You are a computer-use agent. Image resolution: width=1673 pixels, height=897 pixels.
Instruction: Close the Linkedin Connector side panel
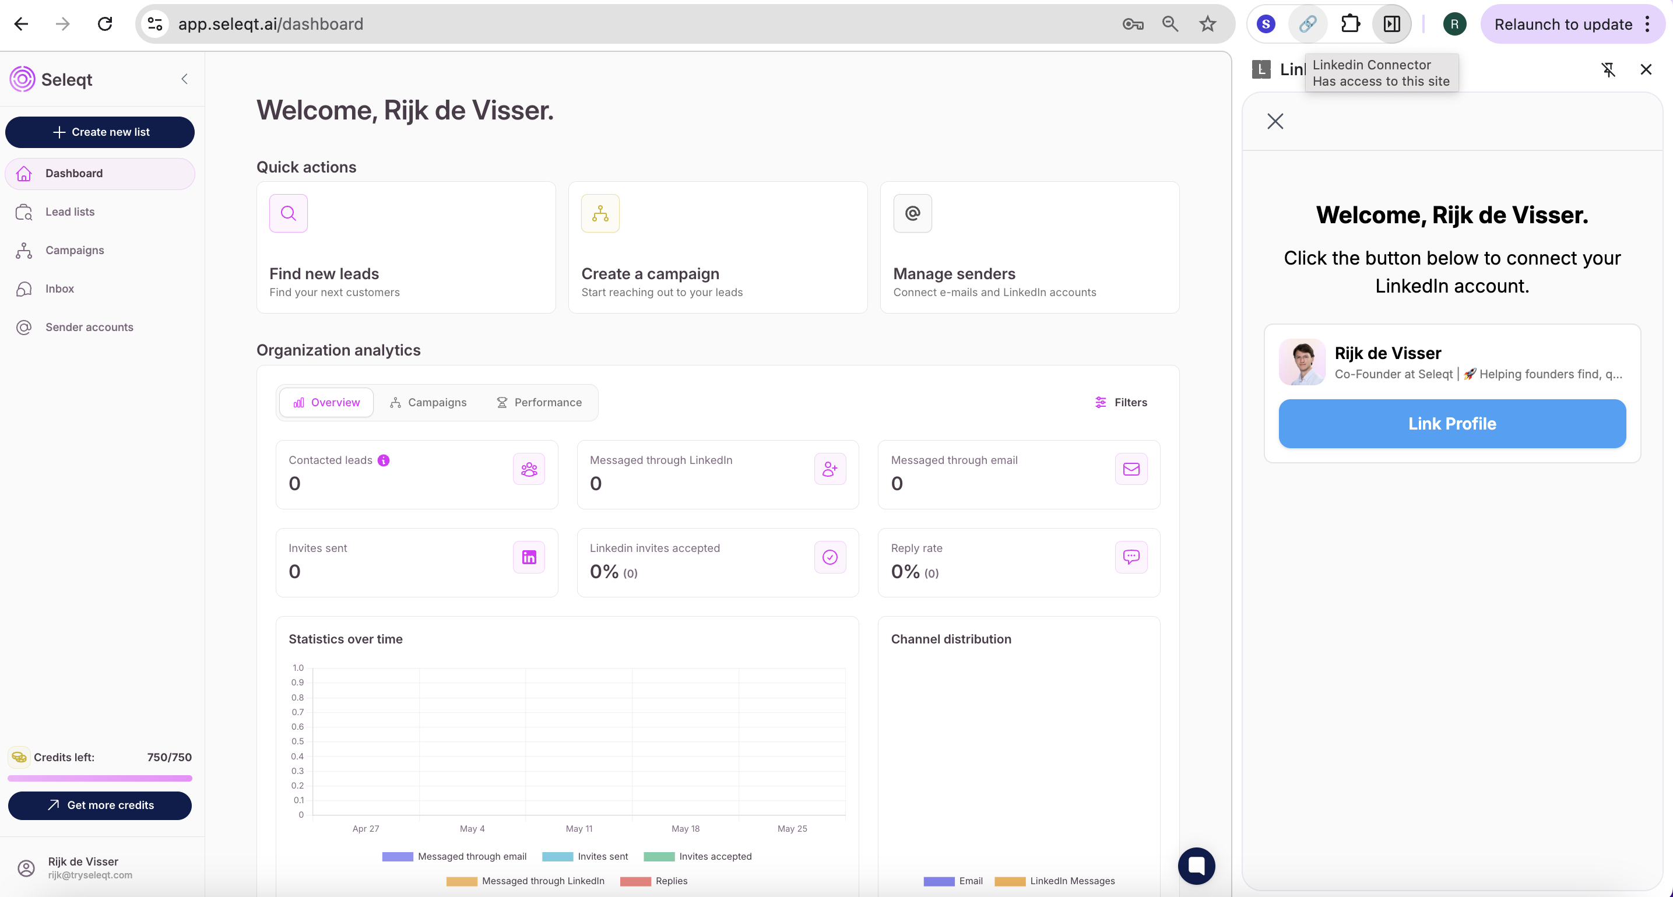pyautogui.click(x=1646, y=69)
